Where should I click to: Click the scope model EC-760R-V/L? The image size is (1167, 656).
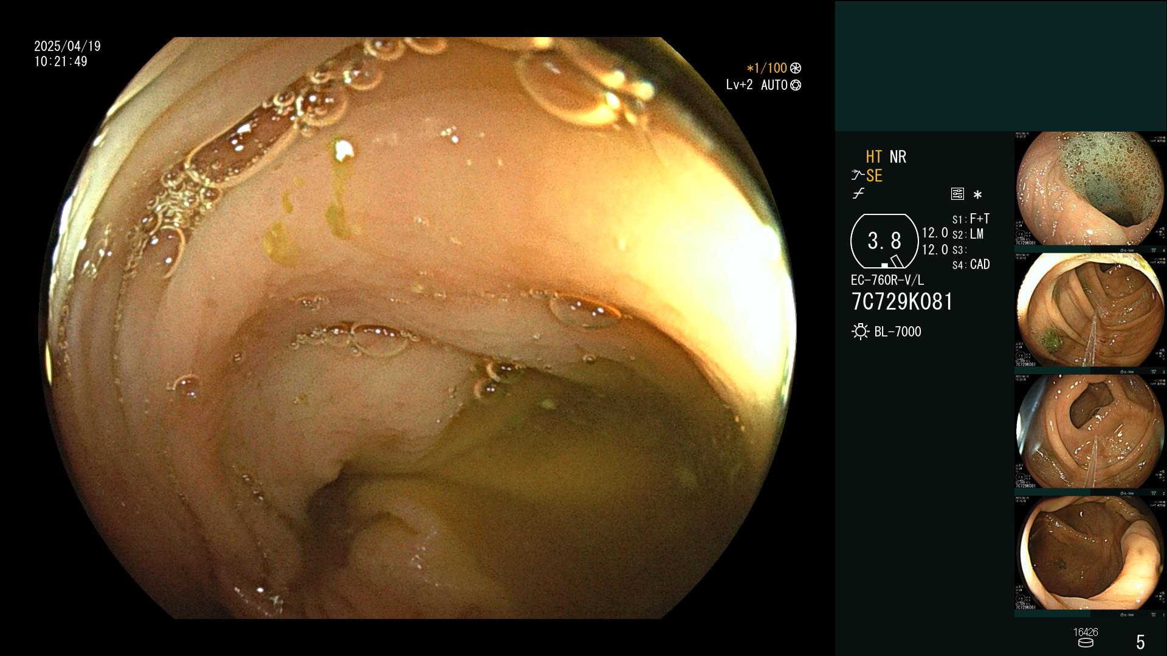(887, 280)
